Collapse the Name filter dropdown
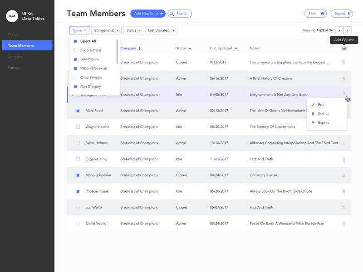The image size is (363, 272). [x=79, y=30]
